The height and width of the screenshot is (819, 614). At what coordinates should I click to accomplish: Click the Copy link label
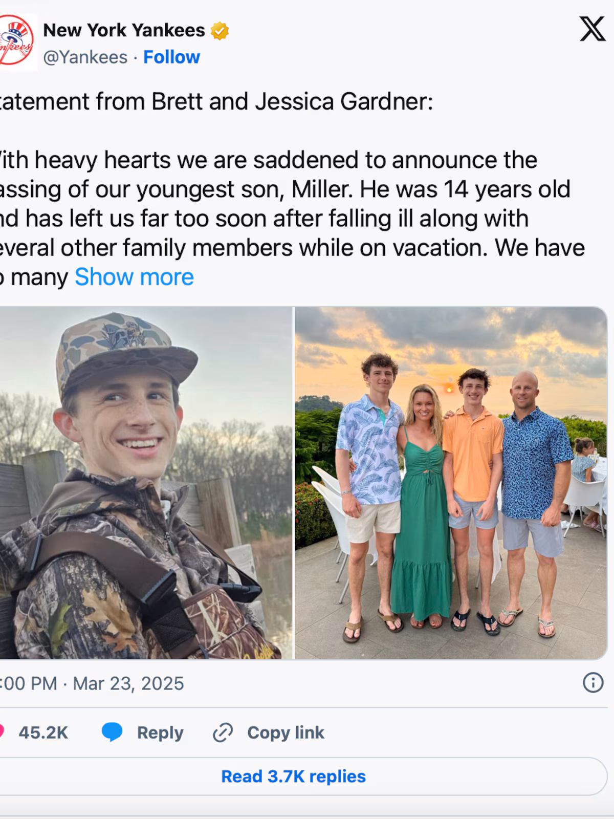pyautogui.click(x=286, y=732)
